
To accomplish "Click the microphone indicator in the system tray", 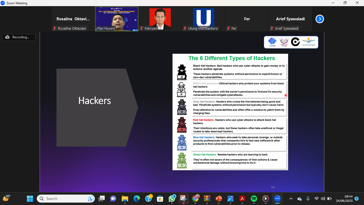I will [x=308, y=199].
